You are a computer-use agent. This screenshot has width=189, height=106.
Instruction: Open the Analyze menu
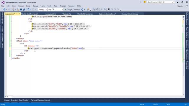coord(63,6)
